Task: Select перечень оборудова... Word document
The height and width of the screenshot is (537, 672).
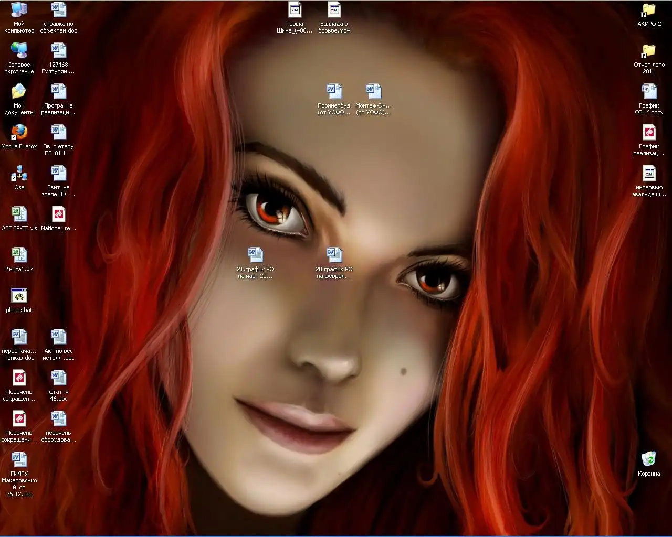Action: (58, 426)
